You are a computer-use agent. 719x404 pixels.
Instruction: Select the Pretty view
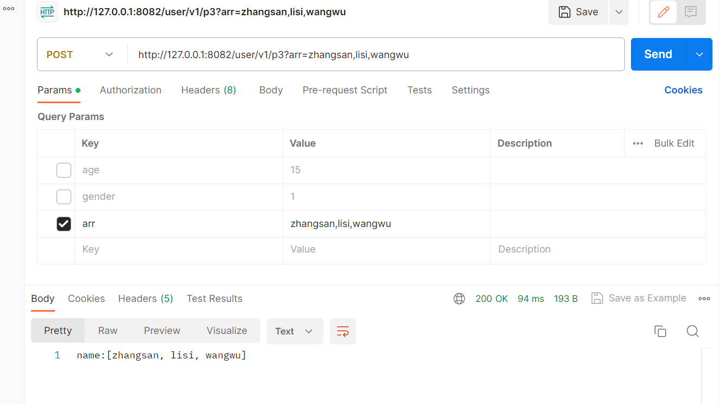pyautogui.click(x=58, y=331)
